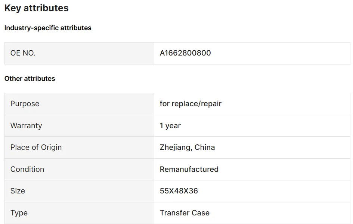
Task: Click the Size label cell
Action: [x=18, y=191]
